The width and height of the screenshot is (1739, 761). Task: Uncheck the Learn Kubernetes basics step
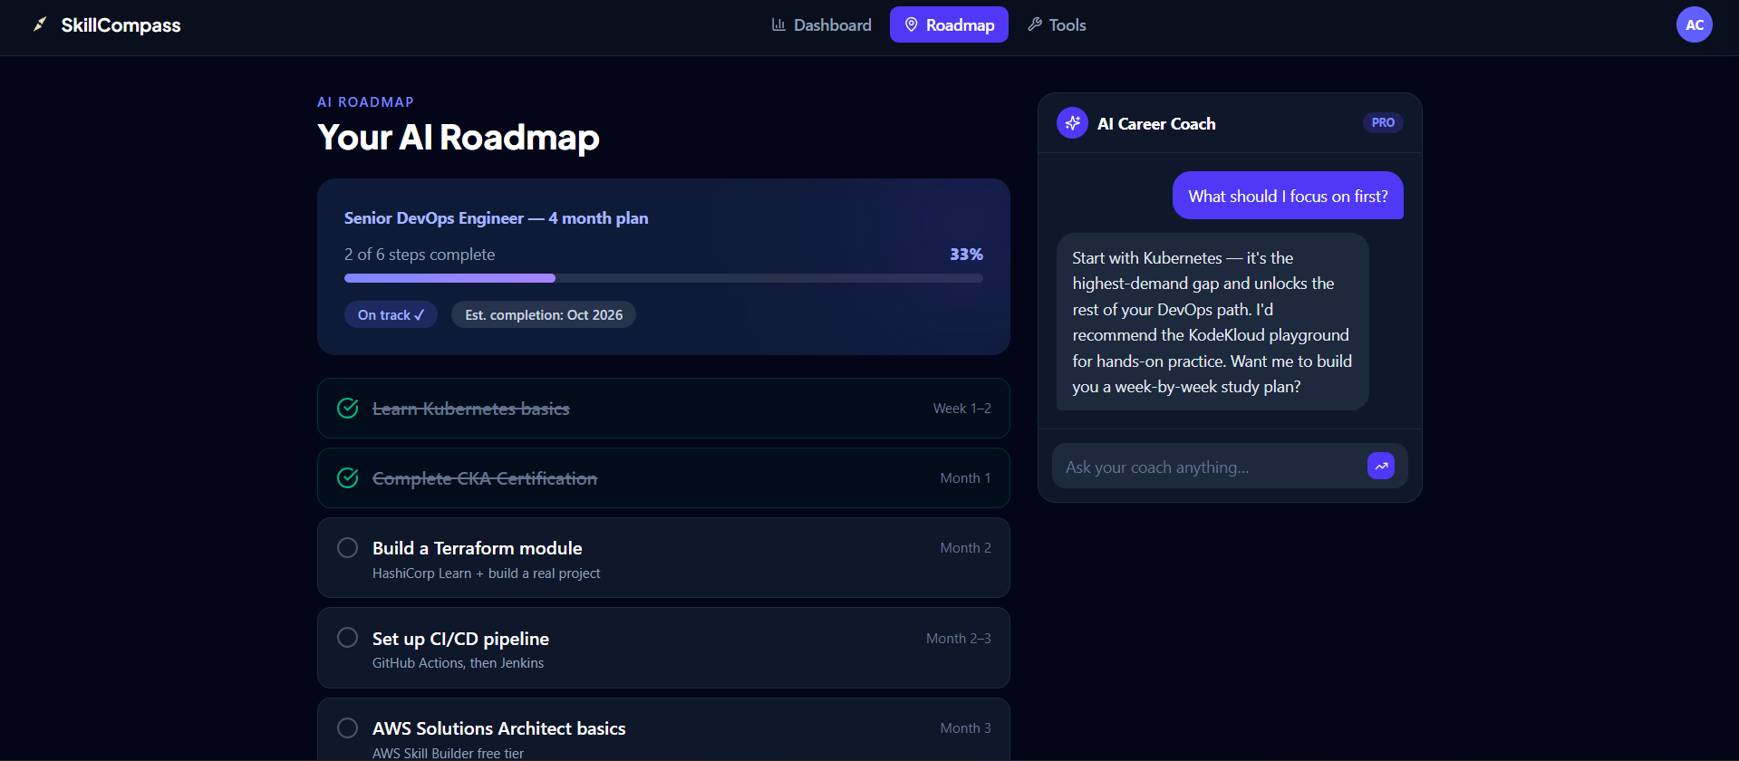pos(347,409)
